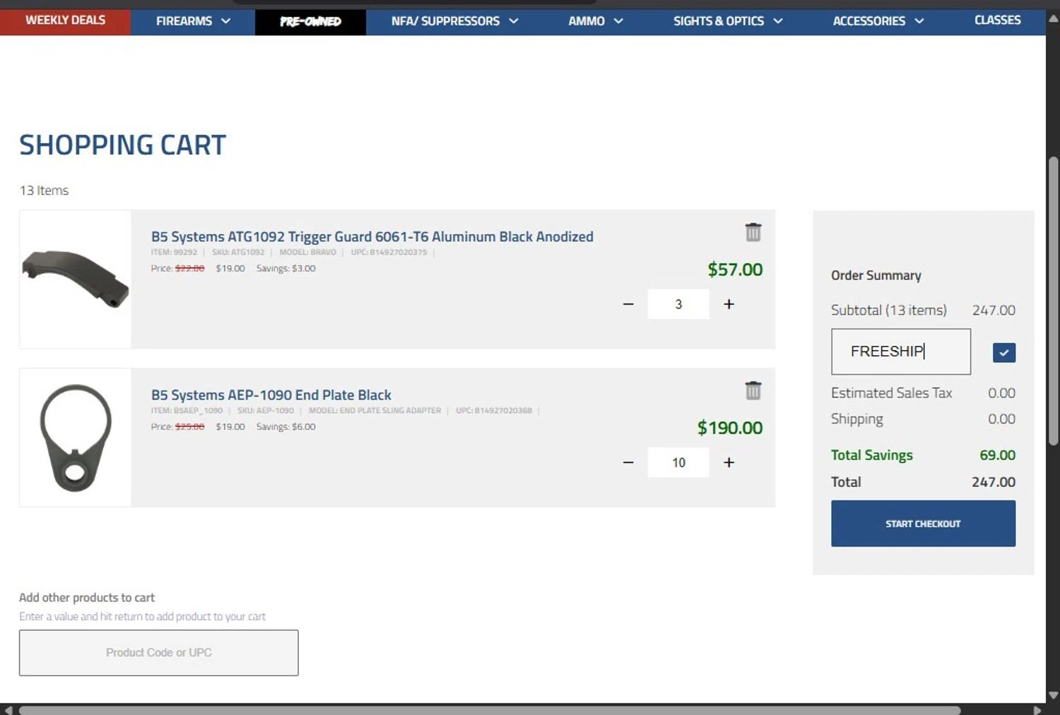
Task: Select the Estimated Sales Tax label
Action: 891,393
